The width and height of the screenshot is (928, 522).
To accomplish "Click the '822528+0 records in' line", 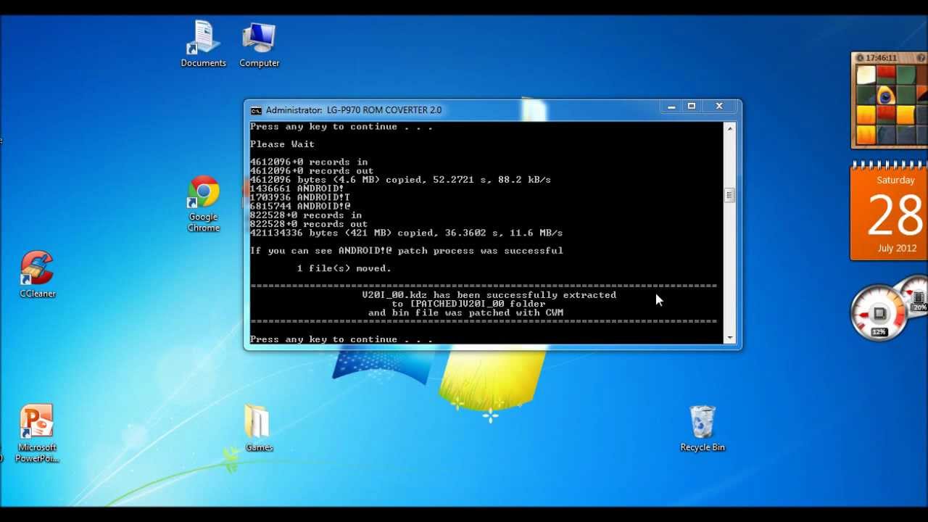I will click(306, 215).
